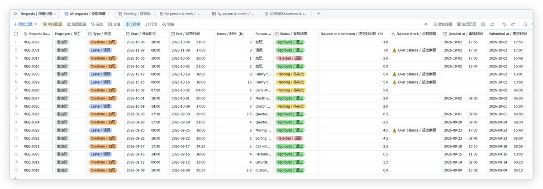Click the Reason column header

point(263,34)
